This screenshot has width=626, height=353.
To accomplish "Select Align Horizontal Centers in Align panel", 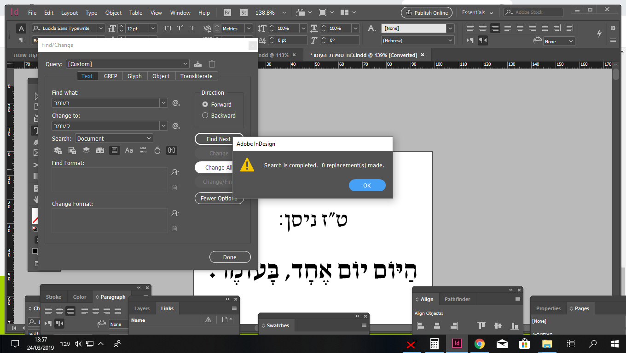I will [436, 325].
